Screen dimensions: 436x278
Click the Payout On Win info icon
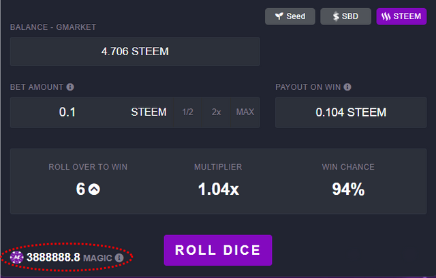tap(347, 87)
